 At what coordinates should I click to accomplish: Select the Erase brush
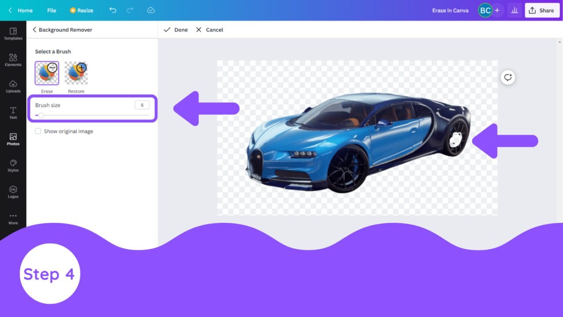tap(46, 73)
